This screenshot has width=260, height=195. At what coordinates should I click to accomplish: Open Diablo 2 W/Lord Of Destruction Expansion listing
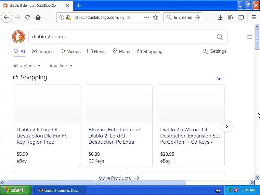pyautogui.click(x=190, y=136)
